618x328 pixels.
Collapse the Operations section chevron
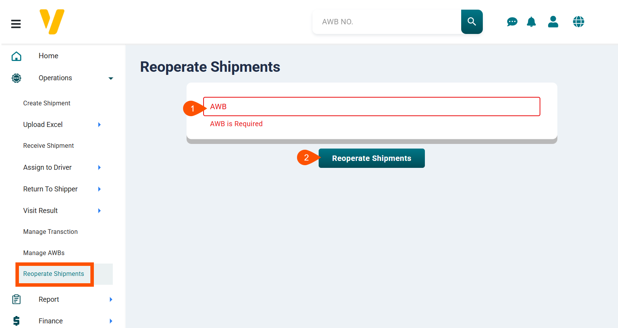tap(111, 78)
